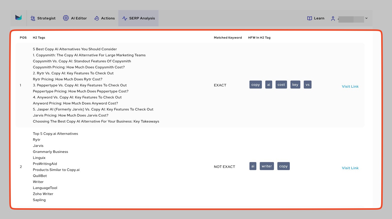Viewport: 392px width, 219px height.
Task: Visit the link for position 1
Action: pyautogui.click(x=350, y=87)
